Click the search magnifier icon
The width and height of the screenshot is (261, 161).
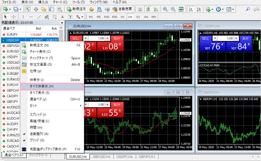248,9
